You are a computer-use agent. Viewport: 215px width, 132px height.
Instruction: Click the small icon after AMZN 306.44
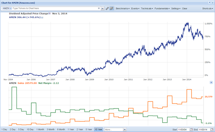(42, 17)
